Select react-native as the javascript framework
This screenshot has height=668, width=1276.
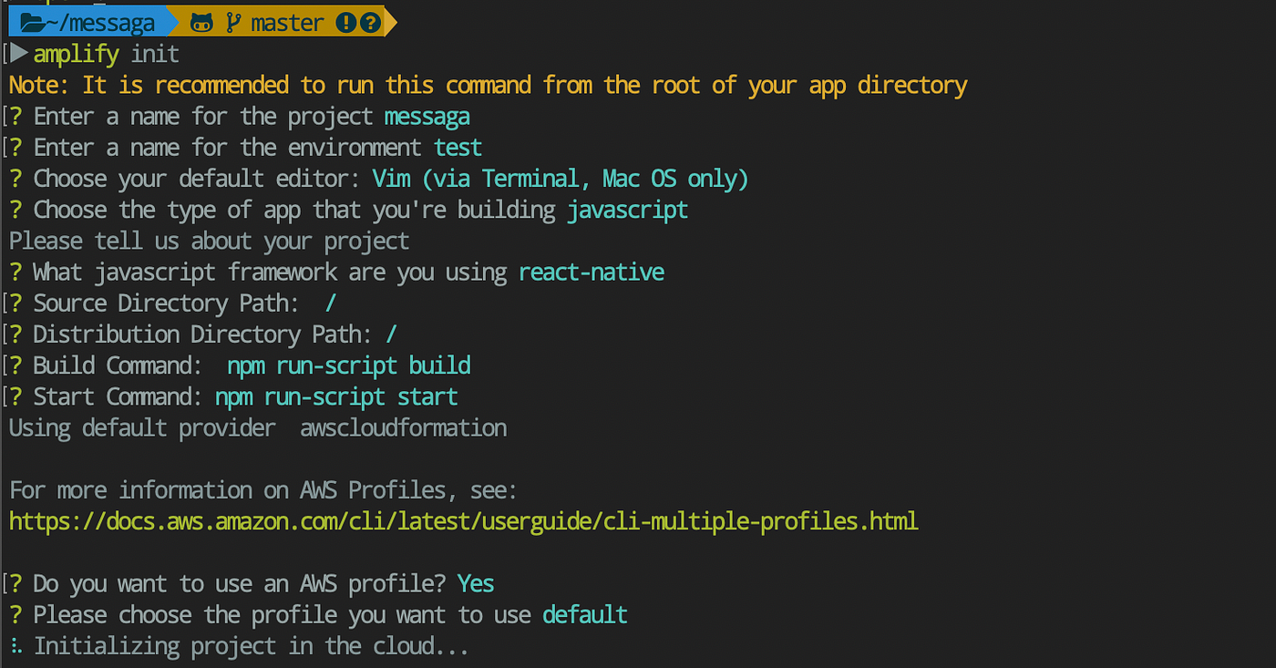591,271
